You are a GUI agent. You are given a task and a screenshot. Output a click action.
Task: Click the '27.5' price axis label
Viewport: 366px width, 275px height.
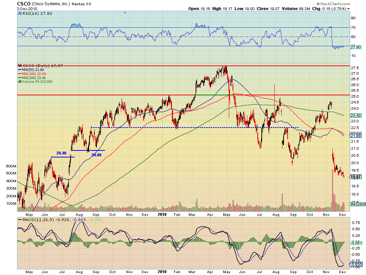point(355,68)
